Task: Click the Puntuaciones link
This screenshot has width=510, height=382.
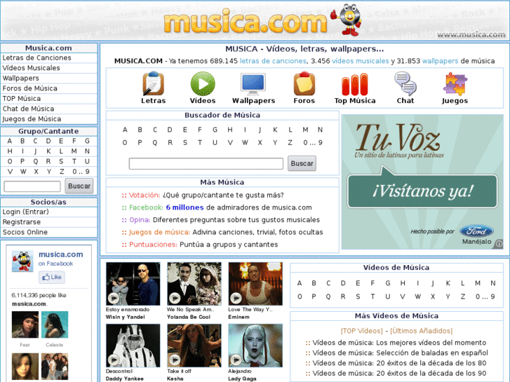Action: tap(153, 245)
